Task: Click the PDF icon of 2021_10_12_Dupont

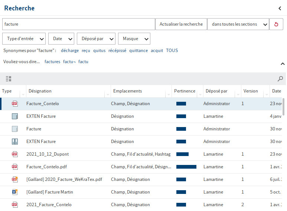Action: pyautogui.click(x=14, y=154)
